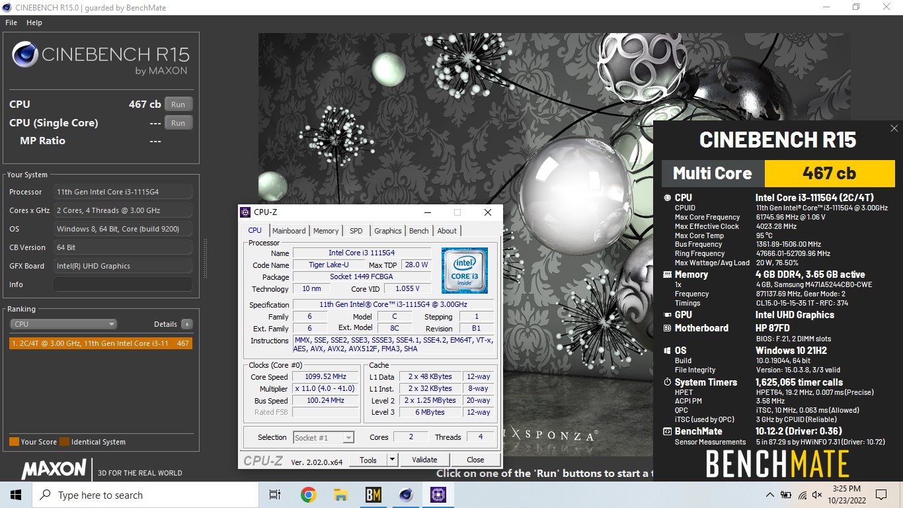903x508 pixels.
Task: Open BenchMate from the taskbar
Action: tap(373, 495)
